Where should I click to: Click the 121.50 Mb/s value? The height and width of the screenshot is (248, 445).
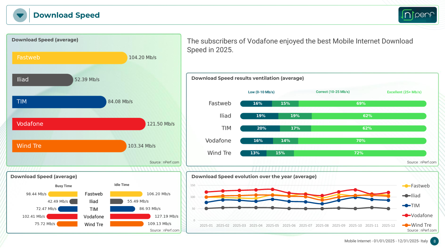(x=161, y=124)
